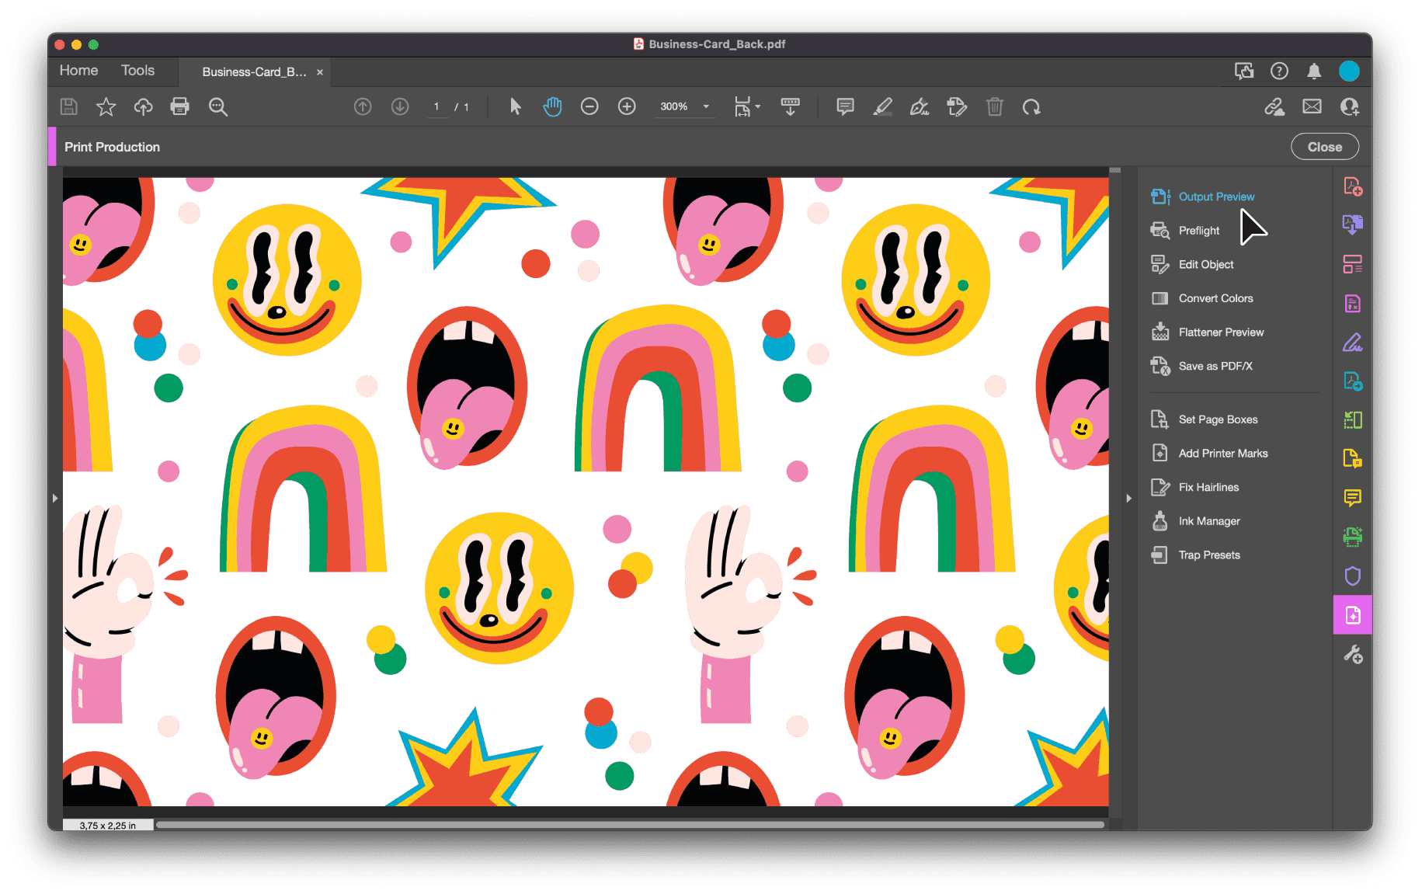Click the horizontal scrollbar under the document

click(x=630, y=825)
